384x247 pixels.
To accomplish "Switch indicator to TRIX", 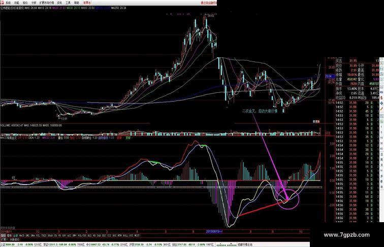I will 44,235.
